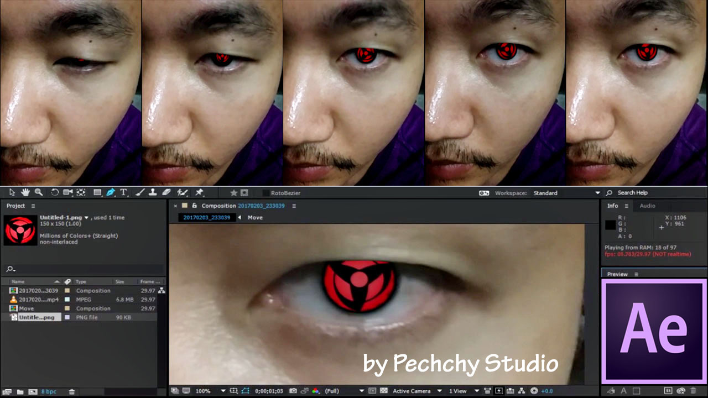The image size is (708, 398).
Task: Select the Hand tool
Action: click(x=25, y=192)
